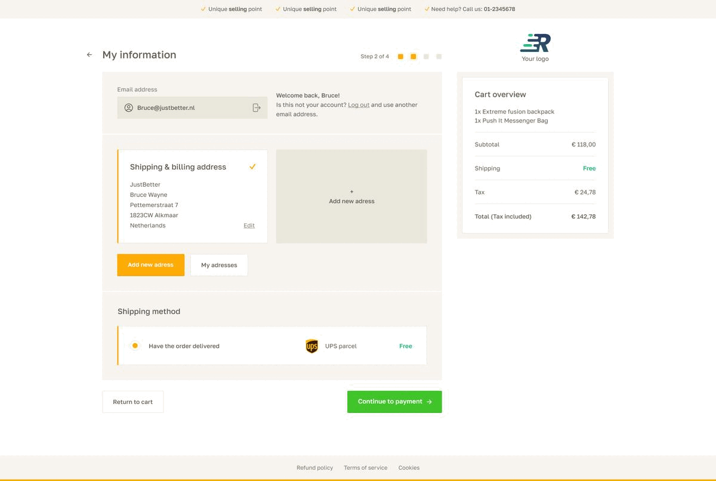Click the orange checkmark on address card
Screen dimensions: 716x481
[252, 167]
